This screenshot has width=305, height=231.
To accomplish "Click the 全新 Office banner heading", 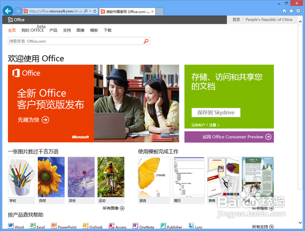I will [x=51, y=99].
